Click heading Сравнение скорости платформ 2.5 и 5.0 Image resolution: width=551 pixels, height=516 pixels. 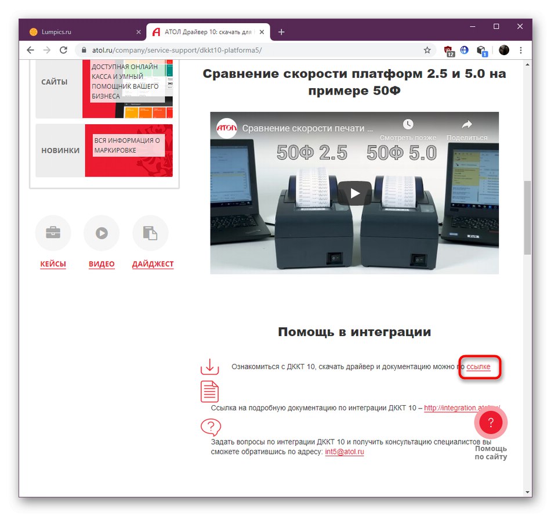354,82
